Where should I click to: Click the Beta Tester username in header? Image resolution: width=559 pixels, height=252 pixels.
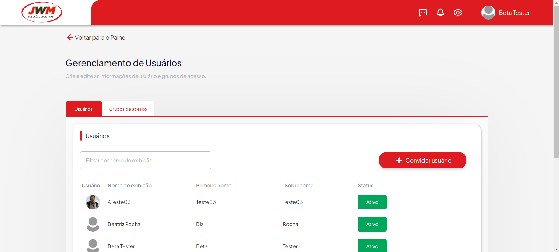pos(514,13)
